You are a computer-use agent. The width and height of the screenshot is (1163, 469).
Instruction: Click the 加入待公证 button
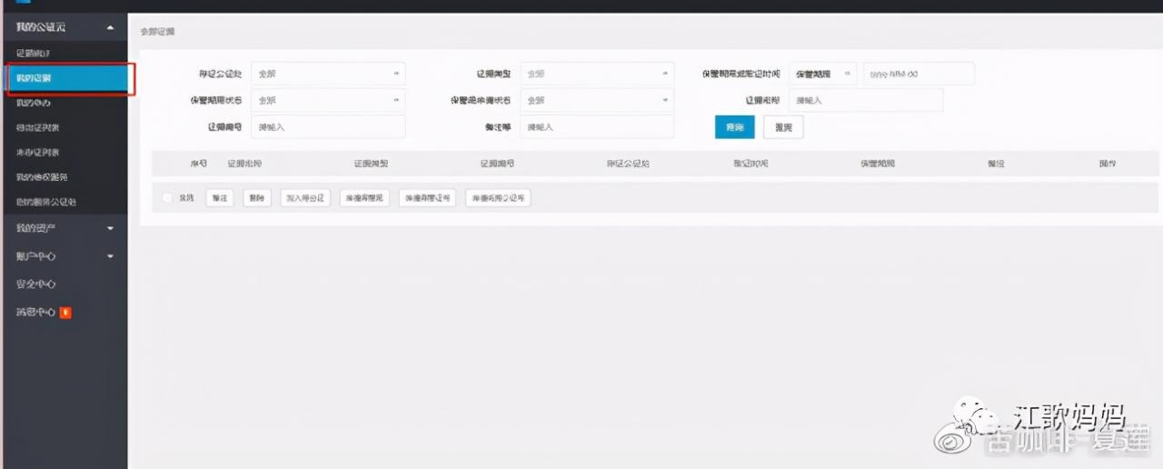click(x=305, y=197)
